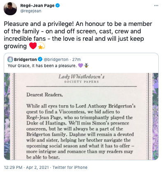Click the @regejean handle

click(31, 11)
